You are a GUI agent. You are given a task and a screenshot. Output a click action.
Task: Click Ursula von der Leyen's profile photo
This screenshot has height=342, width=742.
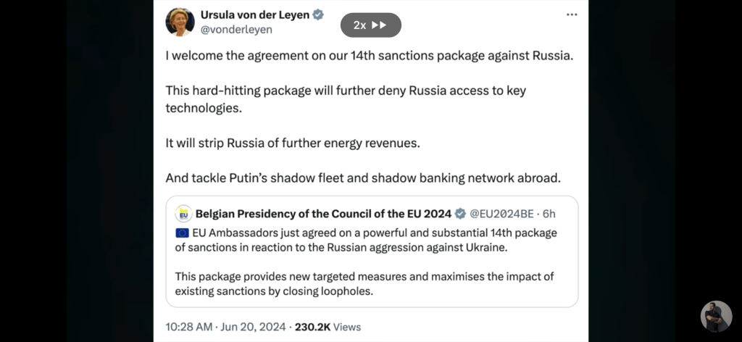point(180,22)
